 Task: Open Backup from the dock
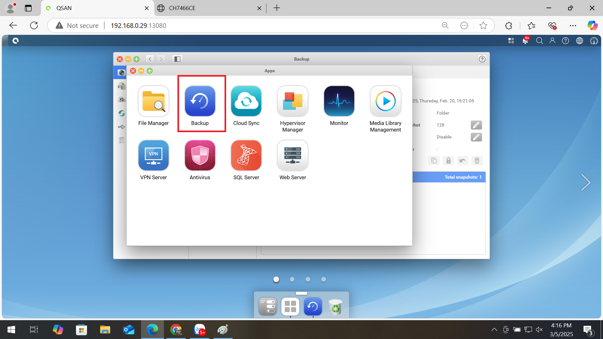click(313, 306)
